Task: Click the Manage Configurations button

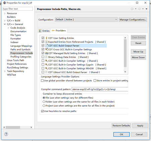Action: 133,20
